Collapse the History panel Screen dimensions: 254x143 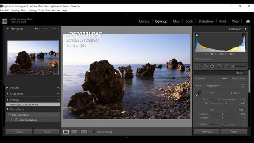click(7, 100)
